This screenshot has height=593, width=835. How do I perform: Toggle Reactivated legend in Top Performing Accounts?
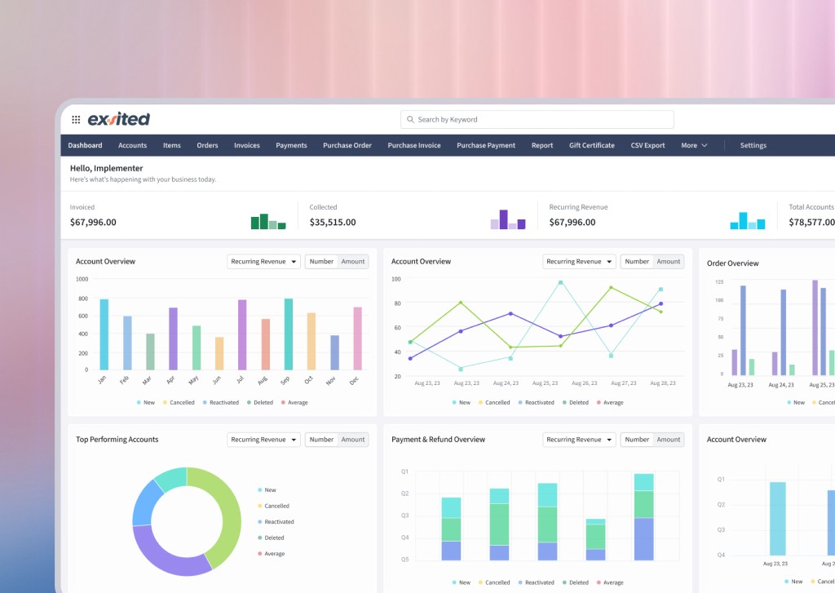(x=276, y=521)
